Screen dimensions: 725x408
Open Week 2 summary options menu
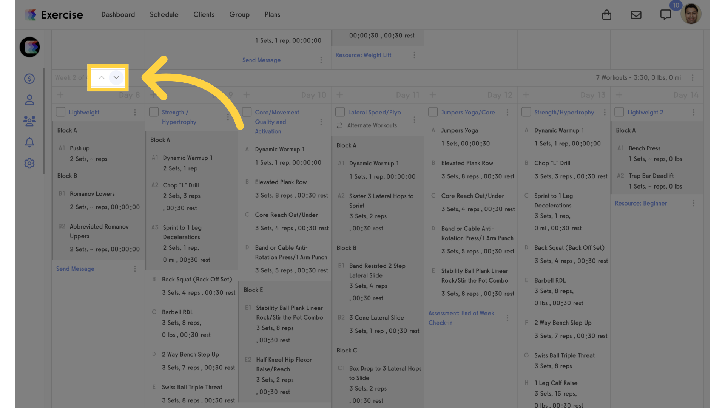click(693, 77)
